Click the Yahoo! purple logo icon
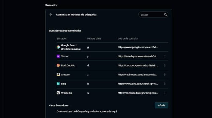This screenshot has height=118, width=212. 58,56
